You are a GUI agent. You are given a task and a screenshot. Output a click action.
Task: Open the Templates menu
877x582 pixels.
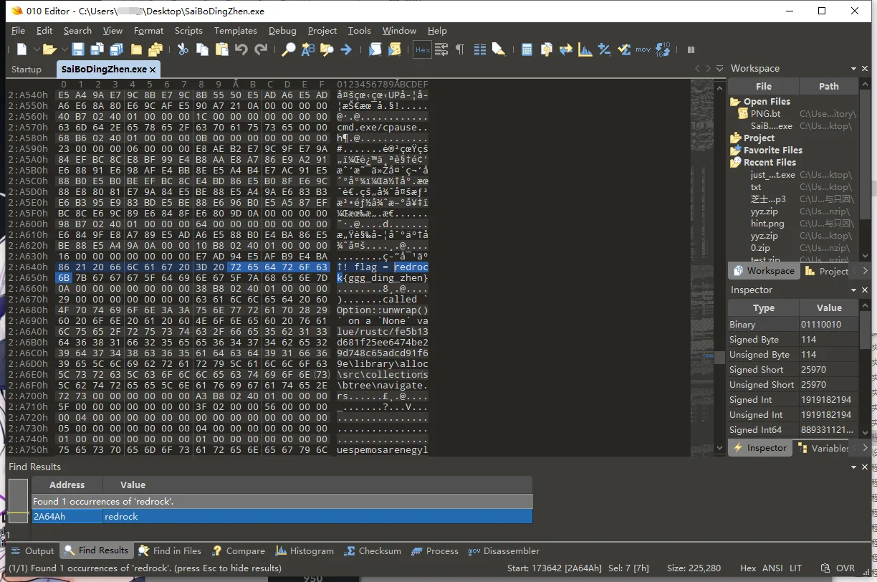(235, 31)
